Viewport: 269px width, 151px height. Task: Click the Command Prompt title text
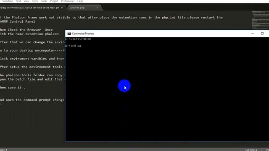click(x=83, y=34)
